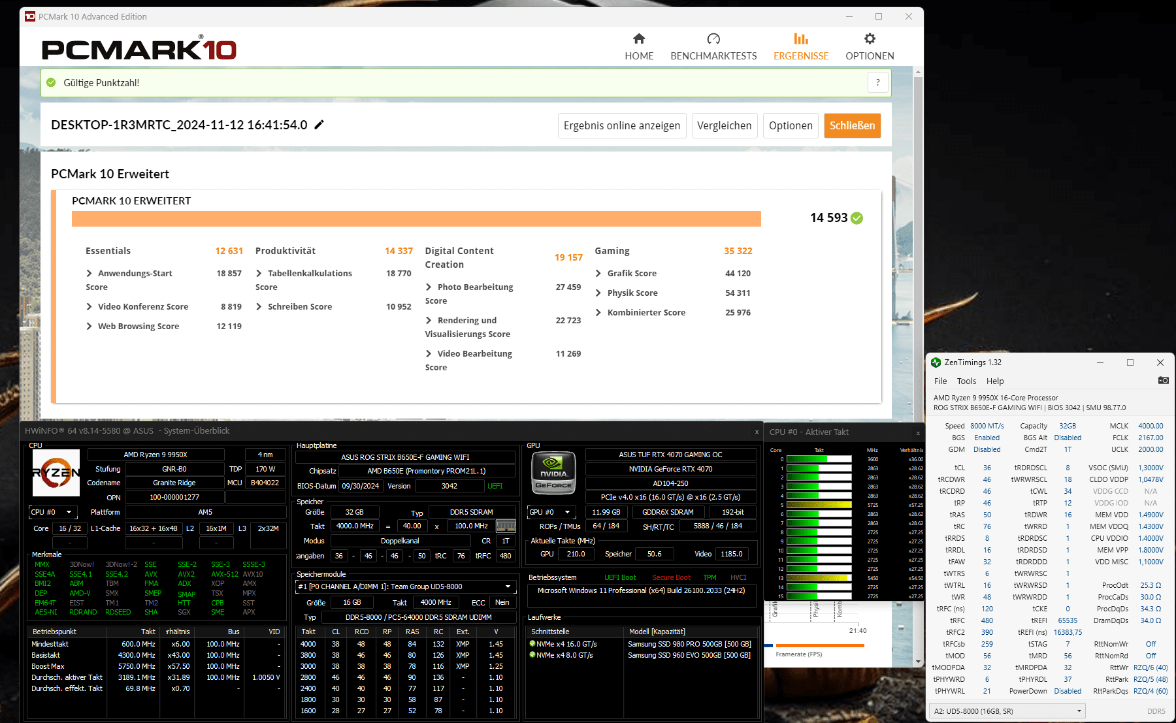Open the File menu in ZenTimings
The image size is (1176, 723).
[941, 381]
